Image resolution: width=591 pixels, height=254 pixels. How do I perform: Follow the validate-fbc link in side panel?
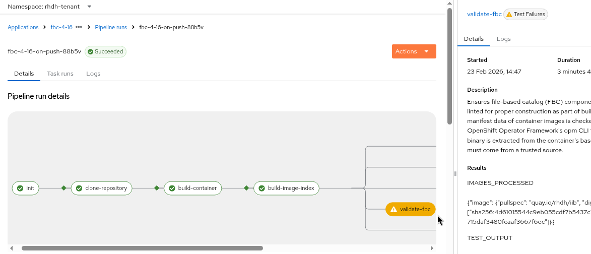click(x=484, y=15)
